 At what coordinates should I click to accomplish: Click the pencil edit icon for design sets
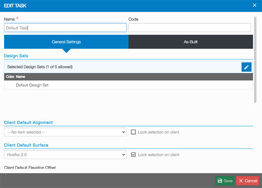coord(246,67)
